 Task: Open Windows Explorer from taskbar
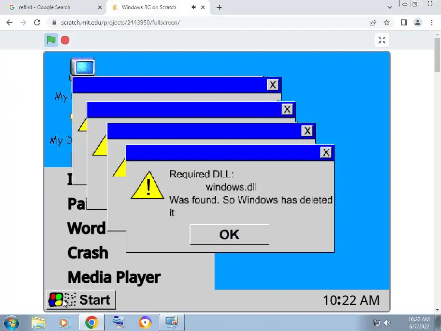(x=38, y=323)
